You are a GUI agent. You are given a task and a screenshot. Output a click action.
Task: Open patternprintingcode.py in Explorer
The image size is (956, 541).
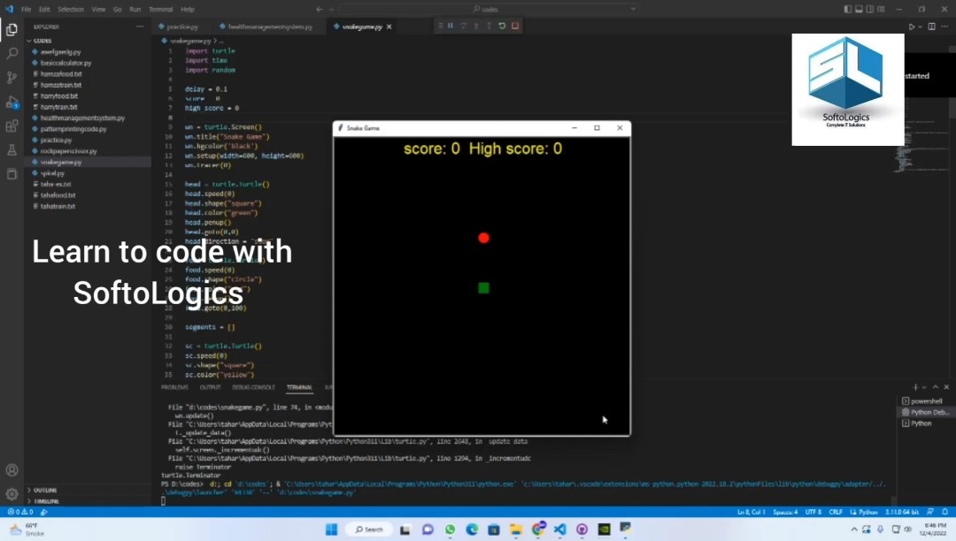[x=73, y=129]
